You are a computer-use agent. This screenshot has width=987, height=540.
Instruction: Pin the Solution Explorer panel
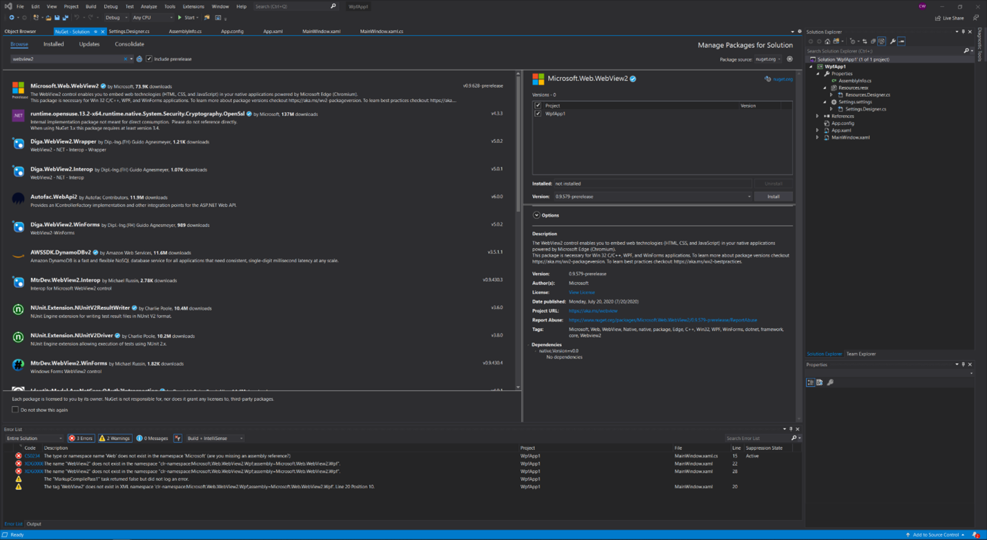964,32
